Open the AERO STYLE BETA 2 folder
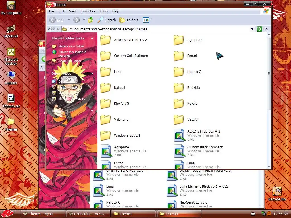The height and width of the screenshot is (218, 291). tap(105, 40)
